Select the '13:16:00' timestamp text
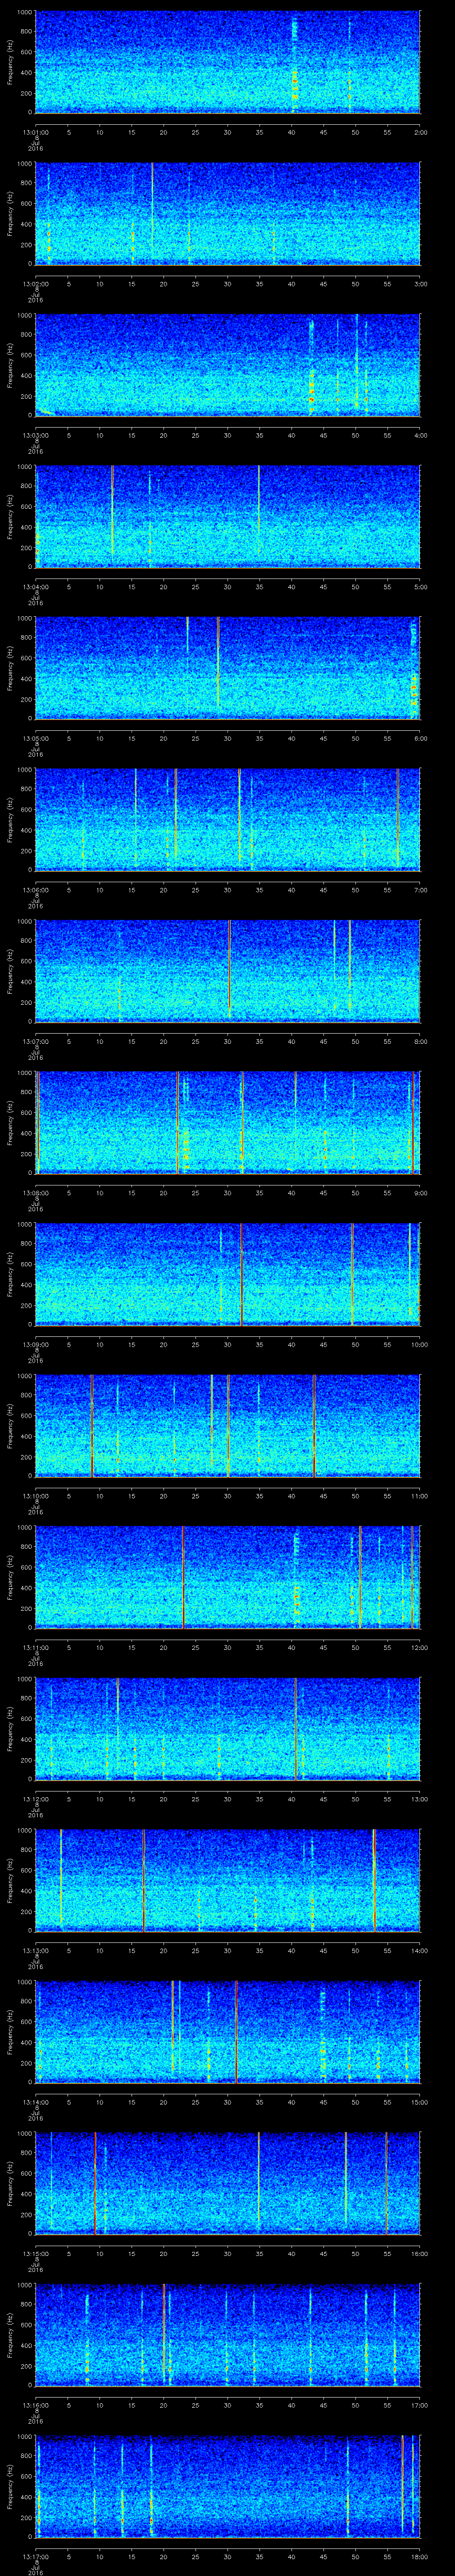The image size is (455, 2576). (x=36, y=2405)
